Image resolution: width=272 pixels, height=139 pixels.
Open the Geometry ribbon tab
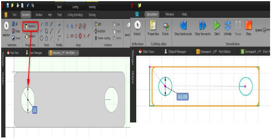coord(26,15)
